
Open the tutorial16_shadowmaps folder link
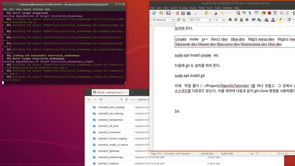coord(111,157)
